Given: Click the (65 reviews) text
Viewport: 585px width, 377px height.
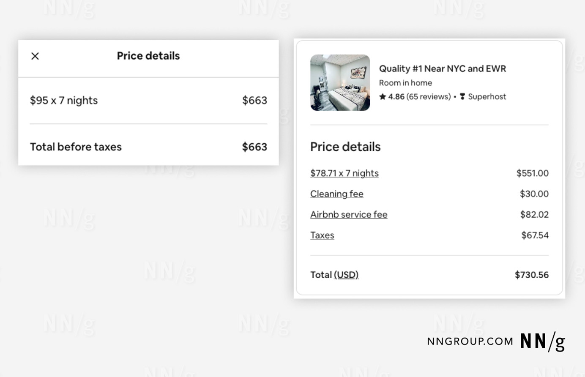Looking at the screenshot, I should point(428,97).
